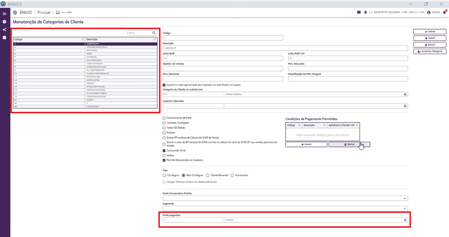Sort the list by the Descrição column

coord(155,39)
